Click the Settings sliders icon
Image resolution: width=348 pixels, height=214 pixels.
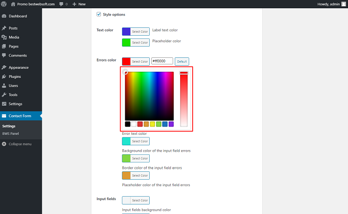coord(4,104)
